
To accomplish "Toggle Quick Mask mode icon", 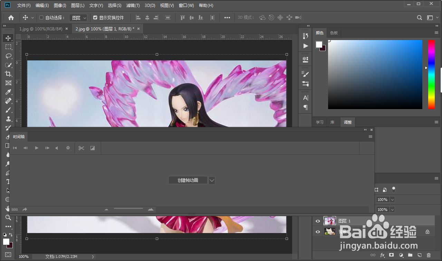I will pos(8,255).
